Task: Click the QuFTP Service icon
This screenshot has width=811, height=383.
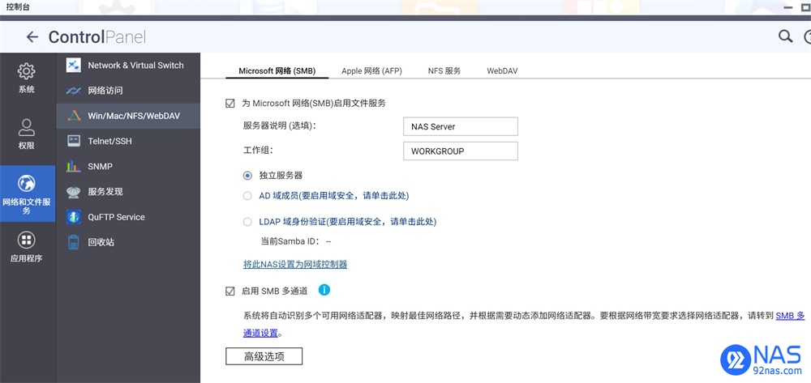Action: [74, 217]
